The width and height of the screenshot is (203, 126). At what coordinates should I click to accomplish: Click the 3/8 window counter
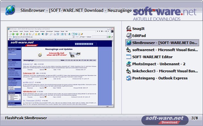tap(195, 118)
